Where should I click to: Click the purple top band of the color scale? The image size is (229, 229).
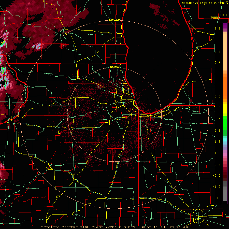[x=225, y=25]
